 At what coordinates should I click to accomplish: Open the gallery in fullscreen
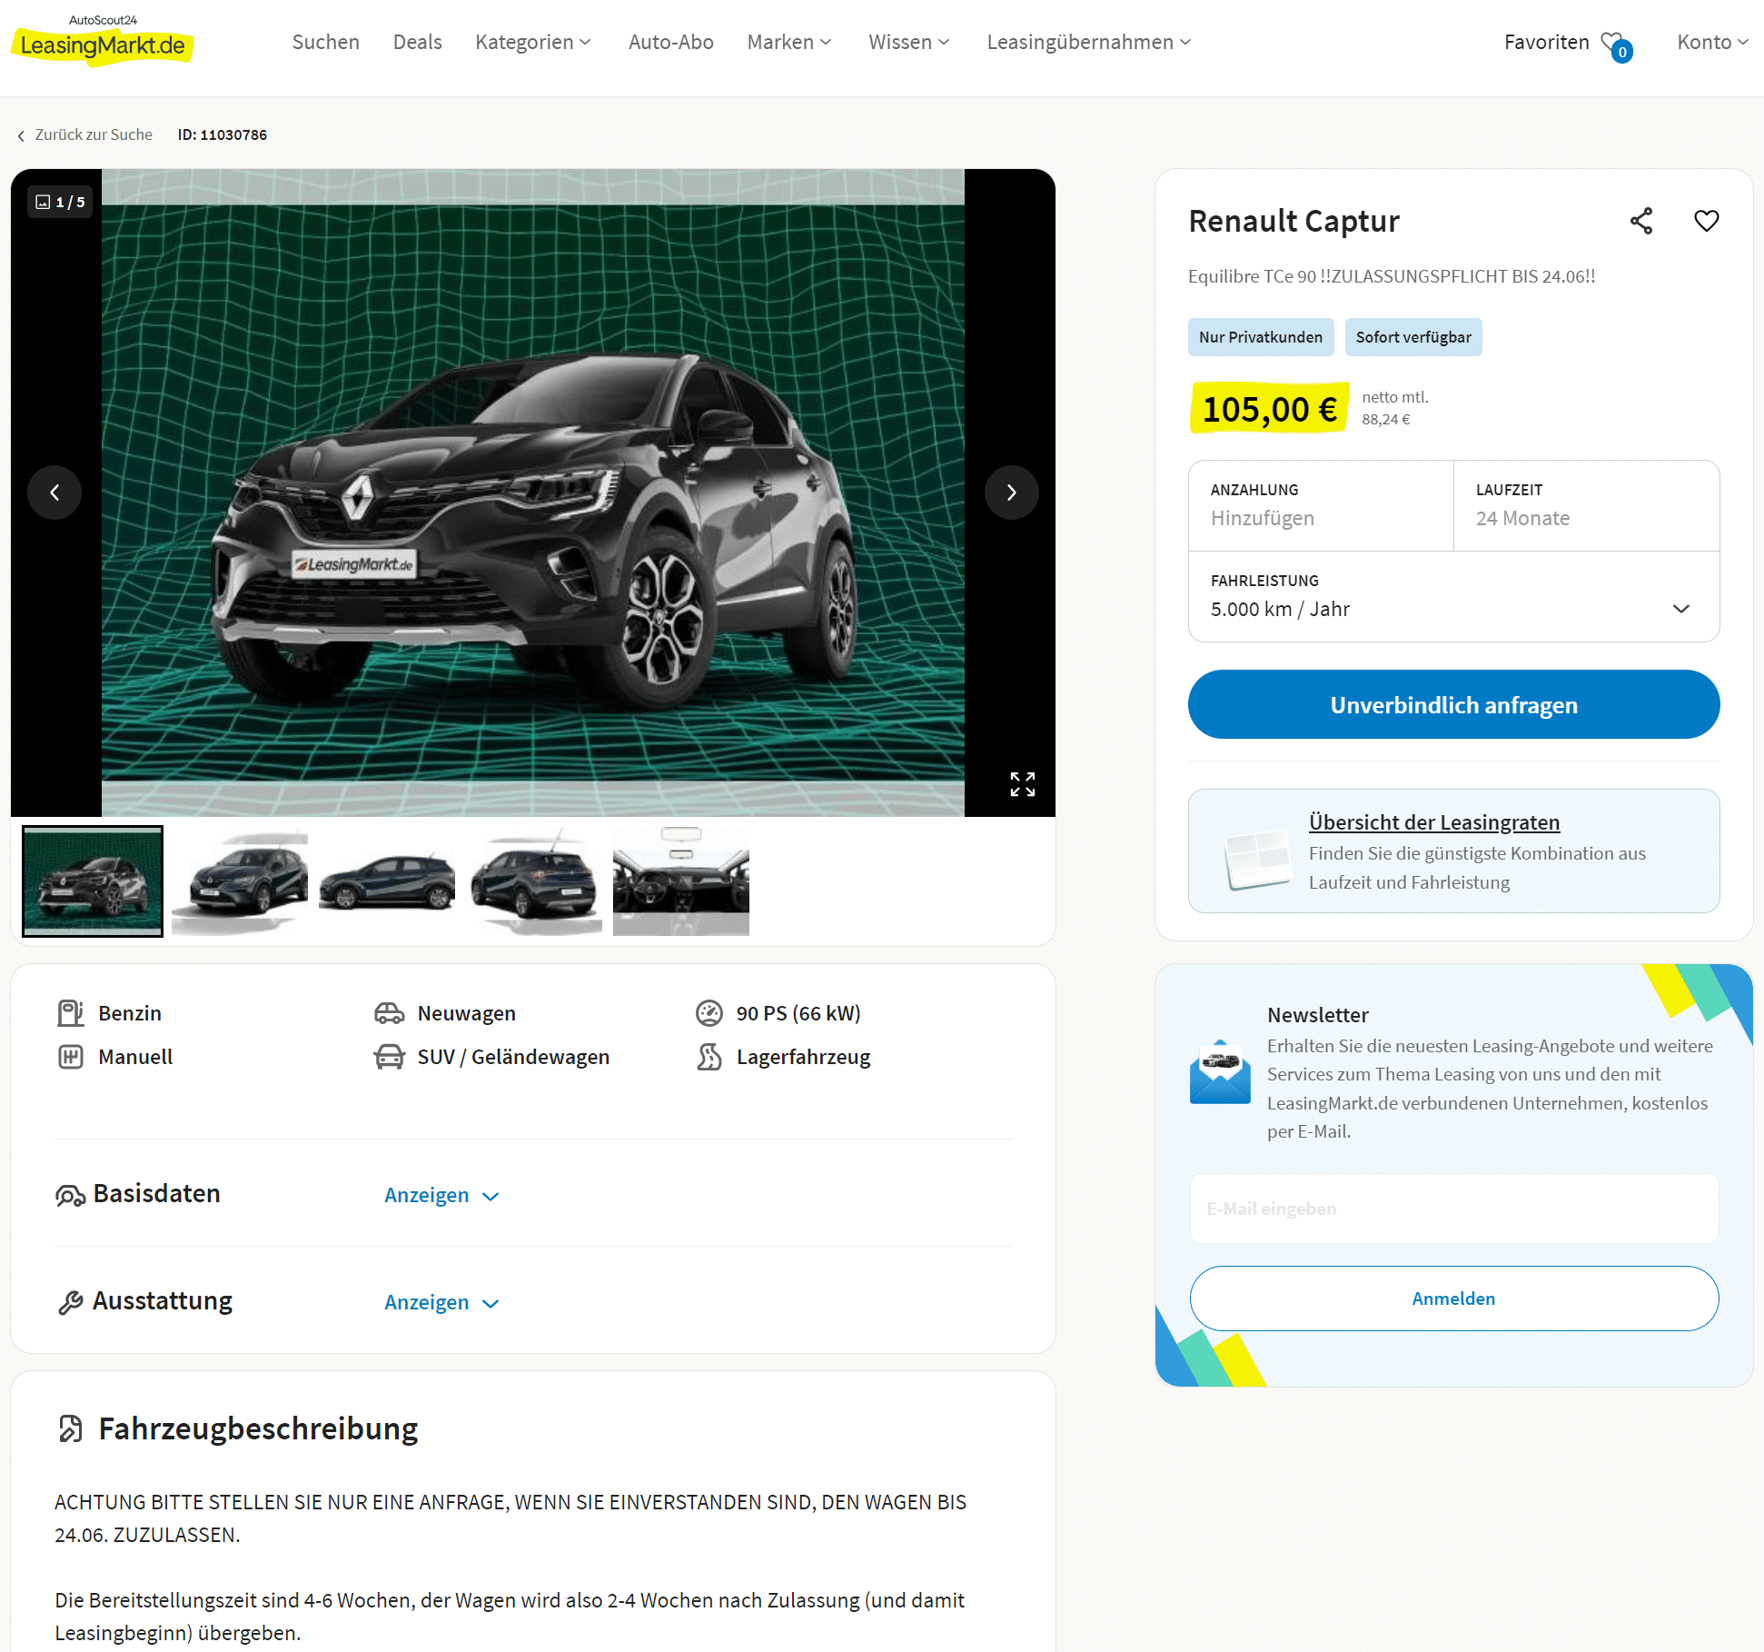[x=1022, y=784]
